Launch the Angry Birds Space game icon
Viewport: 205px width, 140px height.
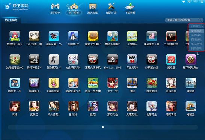tap(15, 36)
